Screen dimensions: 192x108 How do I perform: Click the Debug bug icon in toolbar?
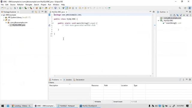coord(15,8)
